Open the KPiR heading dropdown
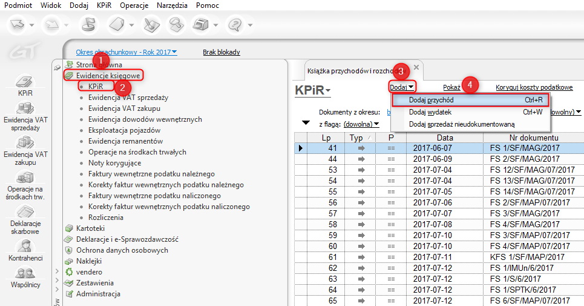Image resolution: width=584 pixels, height=306 pixels. click(x=313, y=90)
